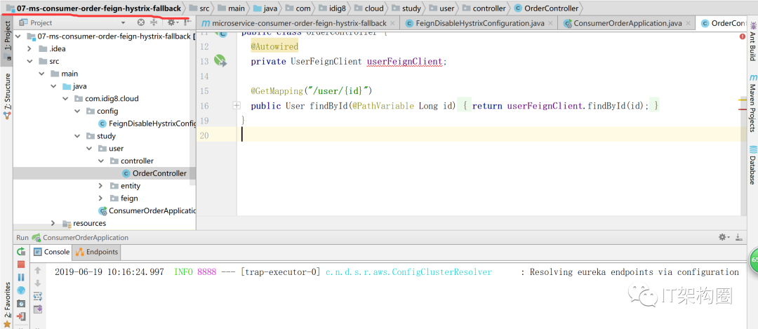Close the ConsumerOrderApplication.java tab

point(687,23)
